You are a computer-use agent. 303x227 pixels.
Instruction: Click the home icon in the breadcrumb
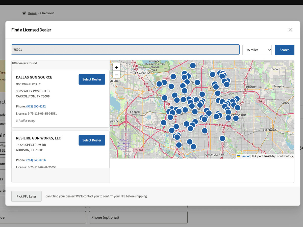pyautogui.click(x=24, y=13)
